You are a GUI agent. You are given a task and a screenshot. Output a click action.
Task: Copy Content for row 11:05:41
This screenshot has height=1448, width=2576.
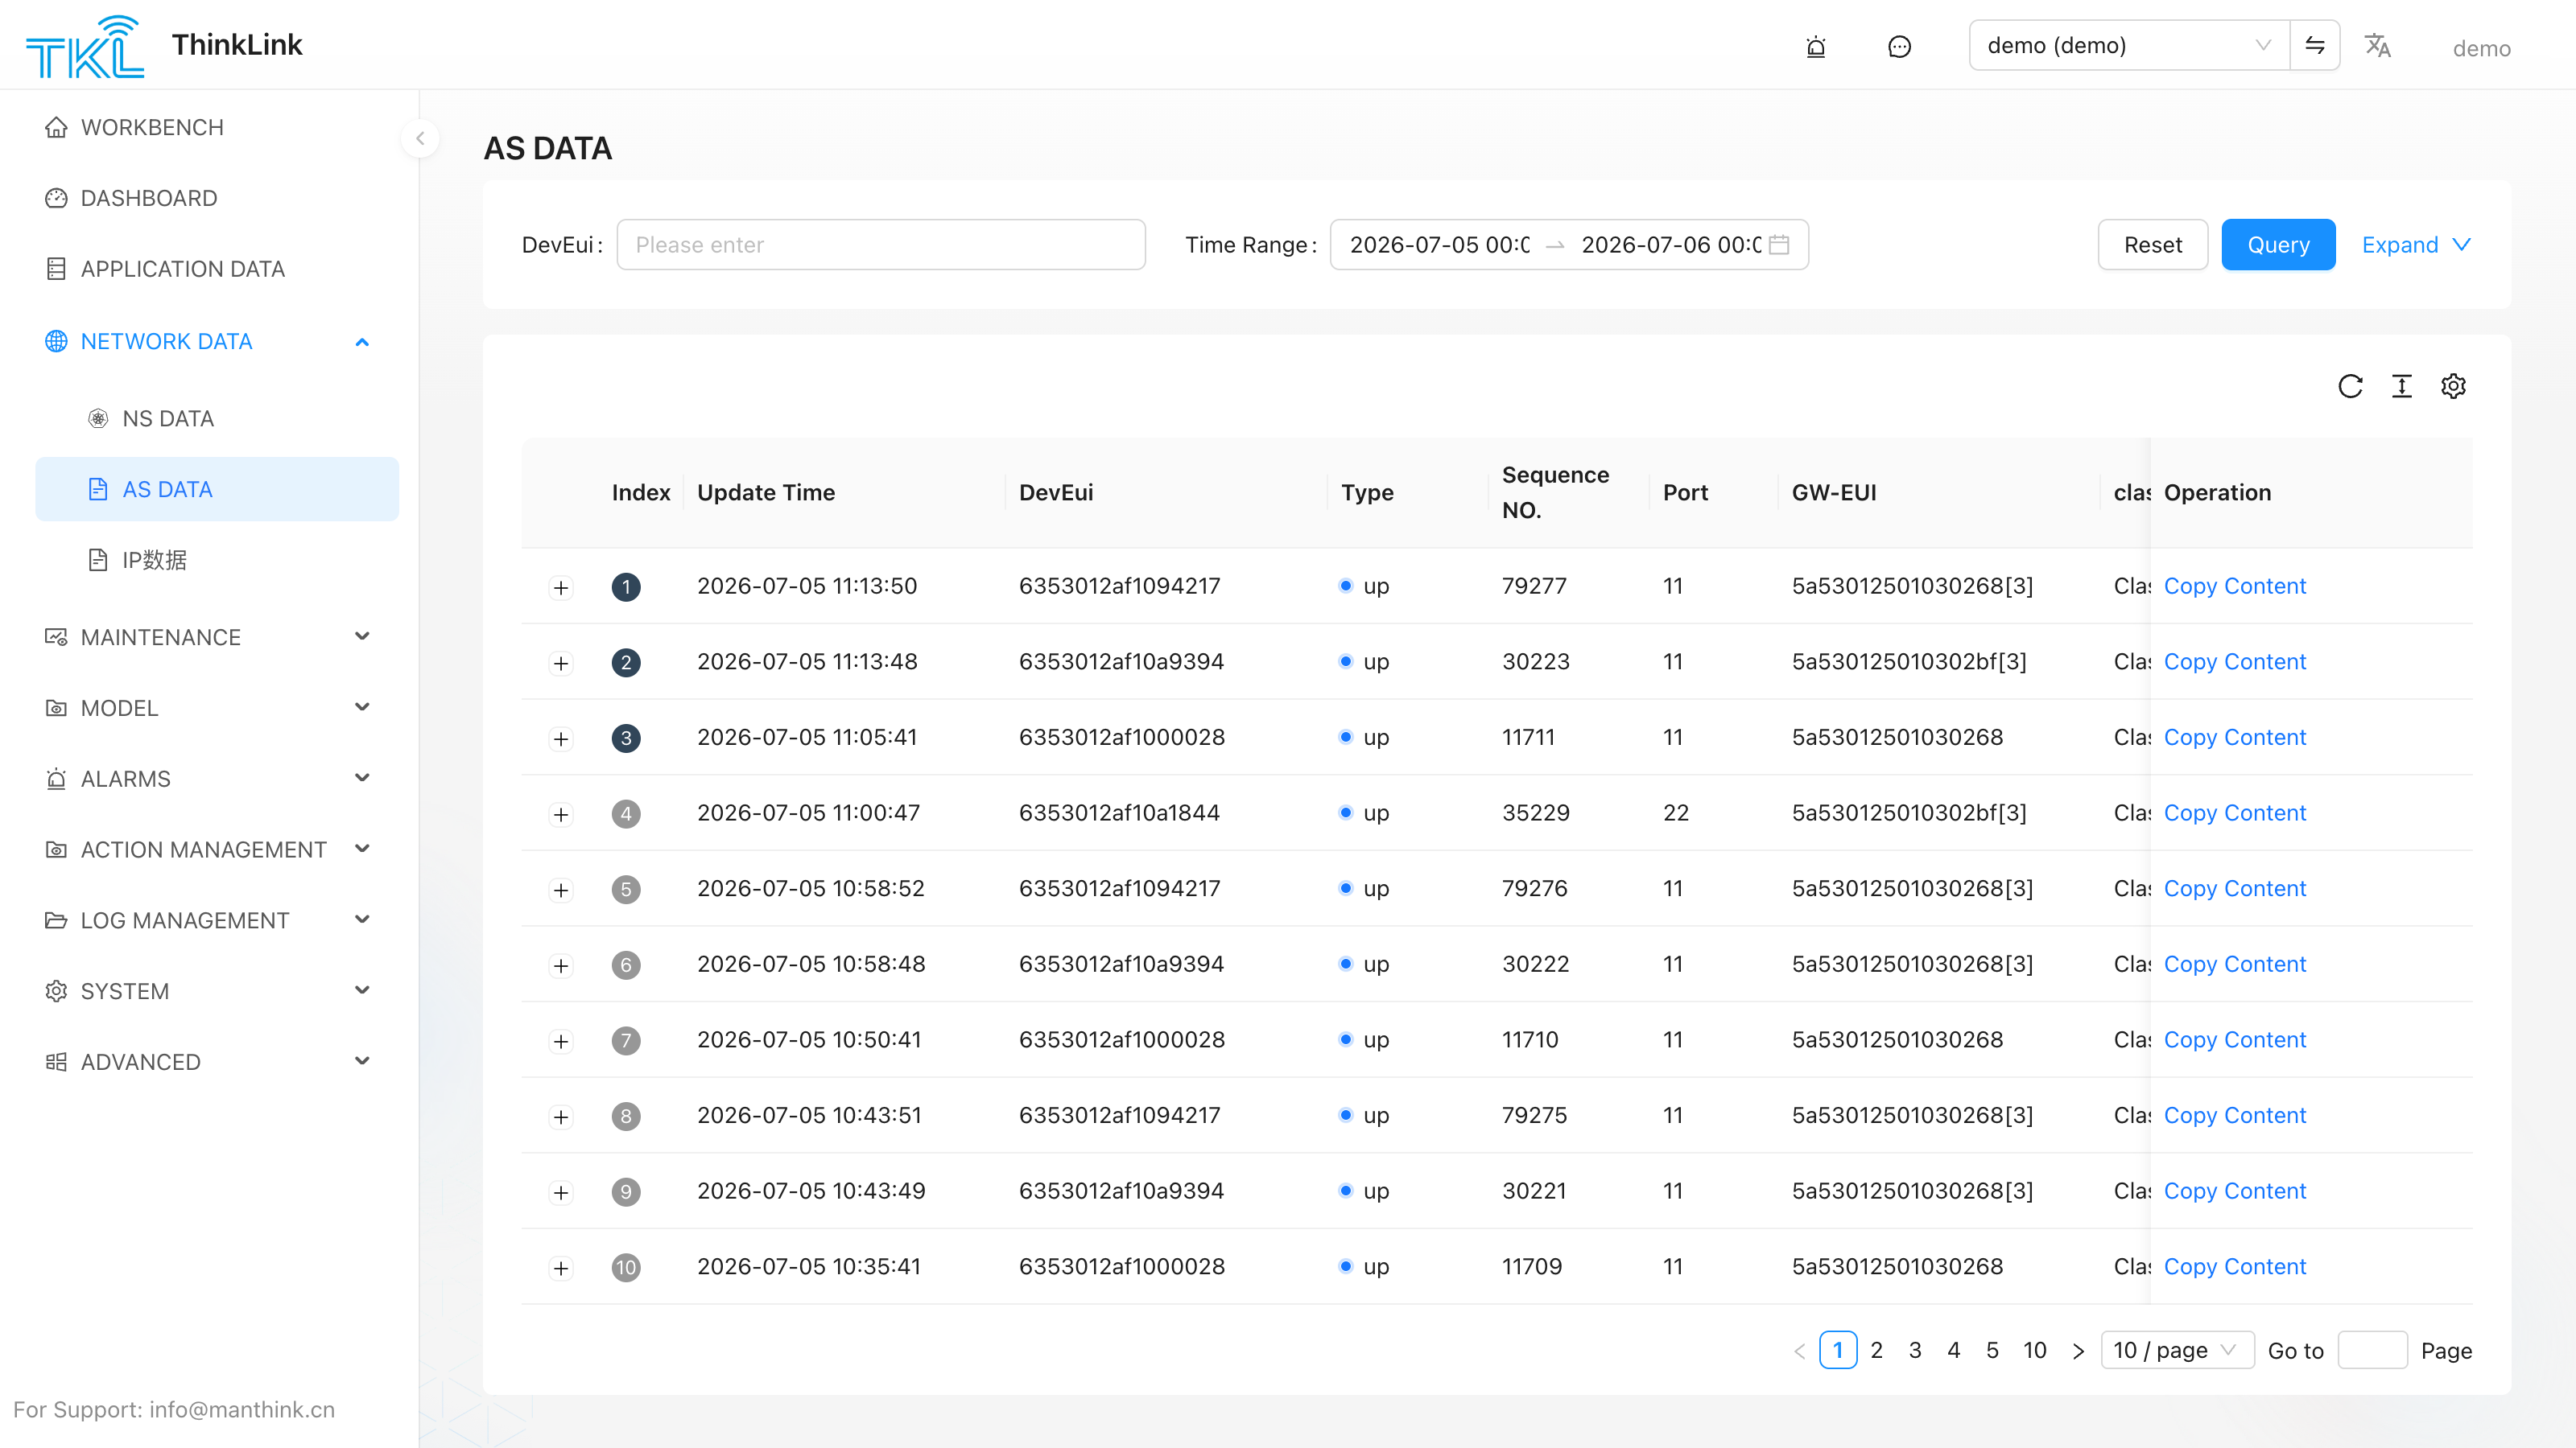[2234, 738]
